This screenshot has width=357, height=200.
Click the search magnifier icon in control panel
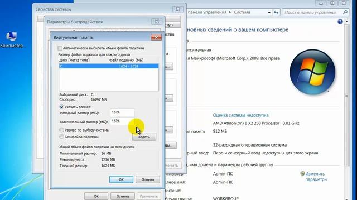tap(345, 12)
